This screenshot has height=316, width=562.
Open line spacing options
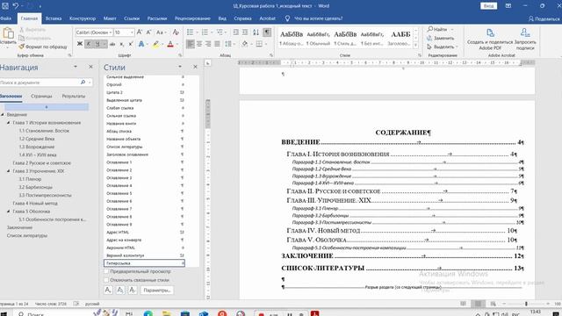click(x=228, y=44)
